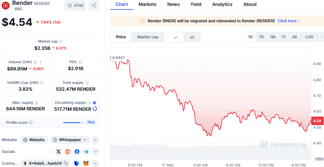Open the Telegram social link
The width and height of the screenshot is (324, 167).
pos(86,152)
